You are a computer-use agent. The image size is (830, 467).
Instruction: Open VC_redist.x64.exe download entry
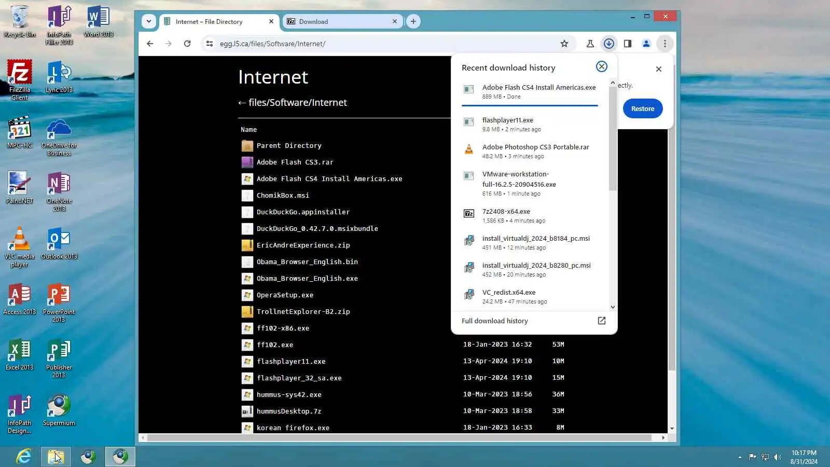tap(530, 297)
